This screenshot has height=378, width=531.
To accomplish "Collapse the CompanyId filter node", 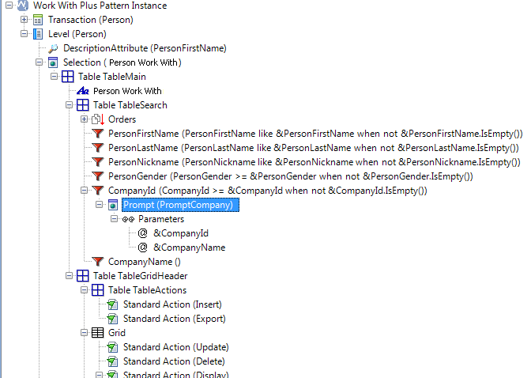I will (85, 191).
